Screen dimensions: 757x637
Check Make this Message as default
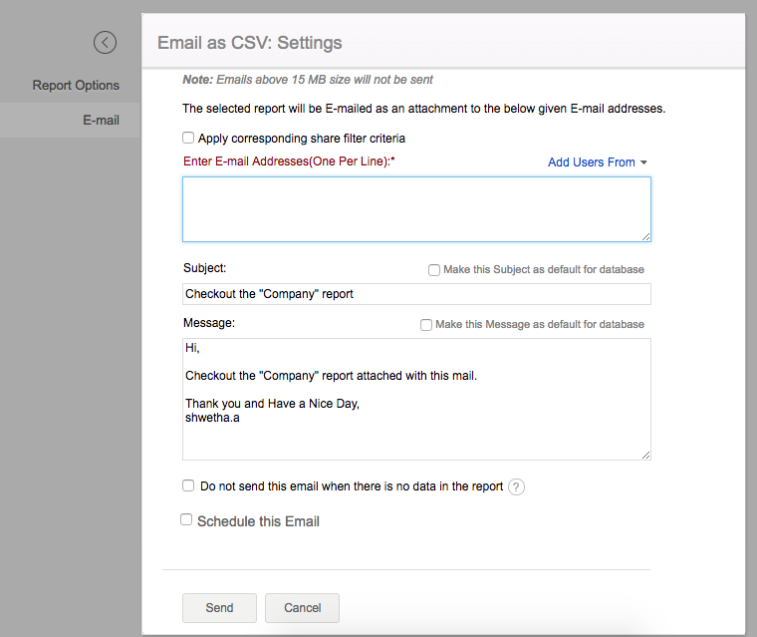[426, 324]
